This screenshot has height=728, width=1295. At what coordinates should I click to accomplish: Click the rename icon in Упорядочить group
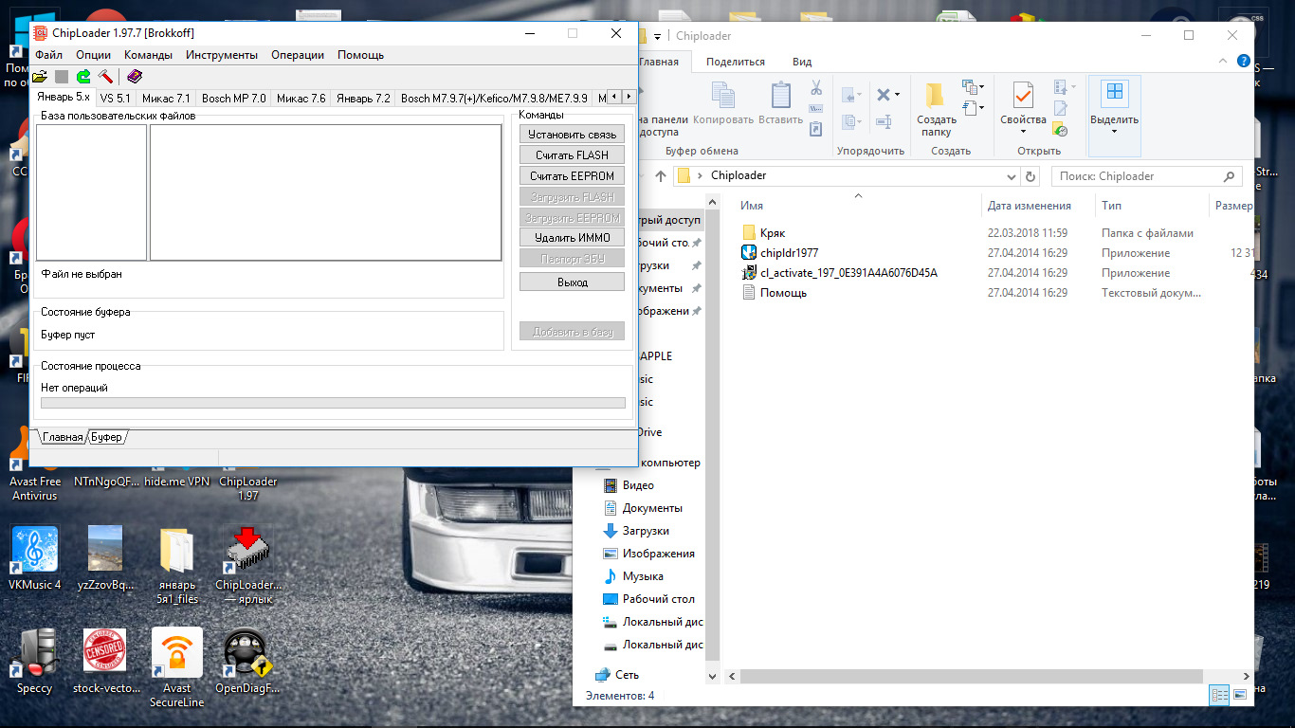(884, 121)
